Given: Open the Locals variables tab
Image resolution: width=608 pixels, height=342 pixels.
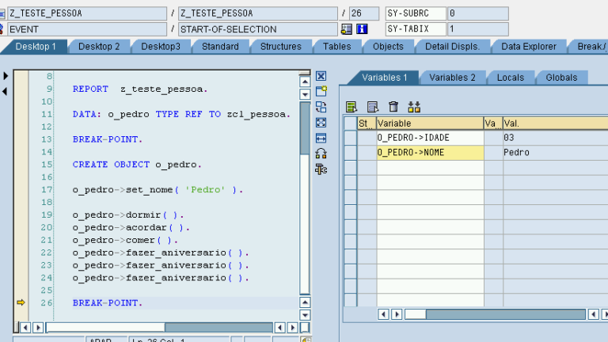Looking at the screenshot, I should [510, 78].
